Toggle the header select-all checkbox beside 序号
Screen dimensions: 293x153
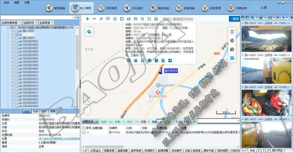(84, 127)
